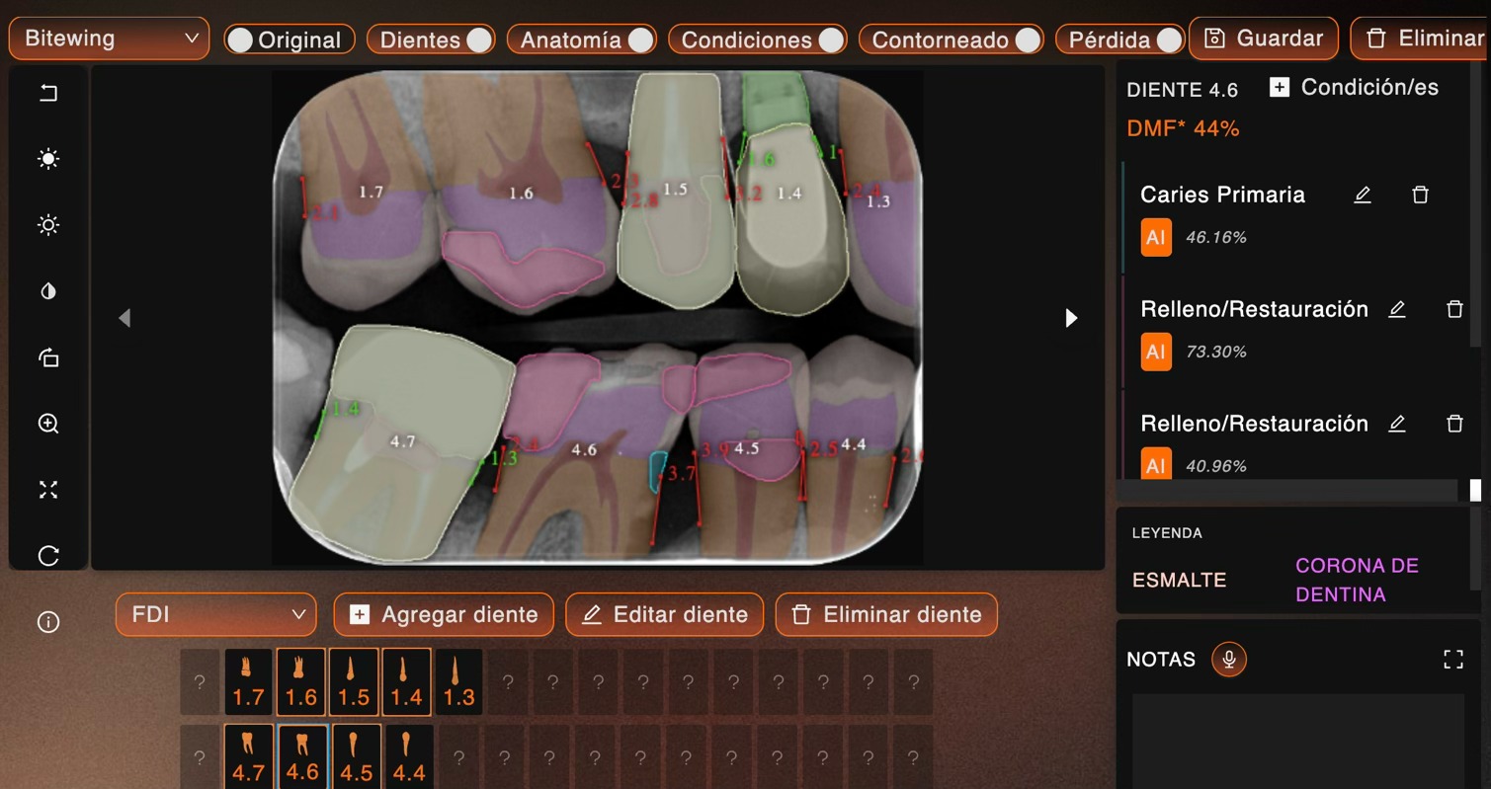Toggle the Anatomía overlay switch

[639, 39]
